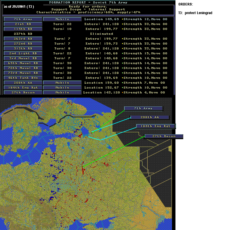Viewport: 230px width, 230px height.
Task: Select the 272nd RD unit entry
Action: coord(23,44)
